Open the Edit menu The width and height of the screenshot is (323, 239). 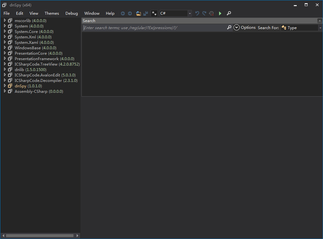click(20, 13)
